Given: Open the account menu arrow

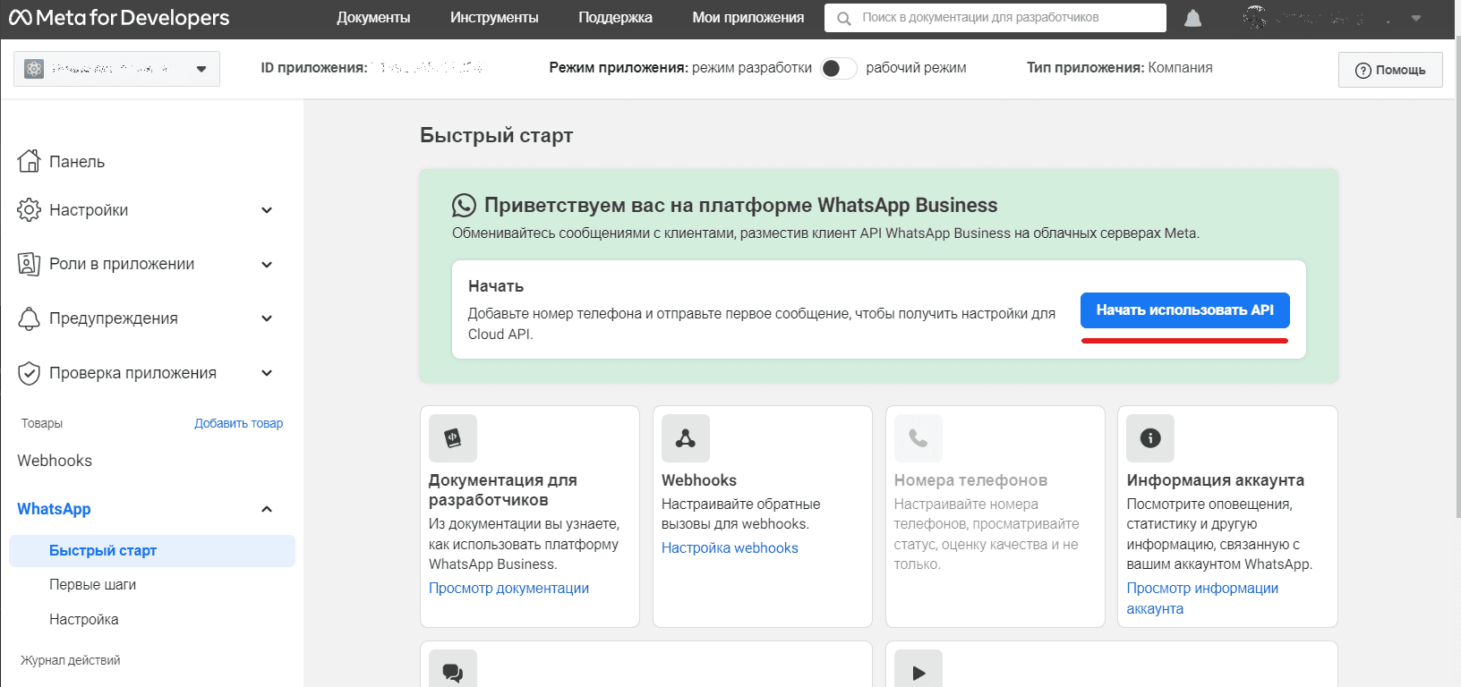Looking at the screenshot, I should (x=1416, y=18).
